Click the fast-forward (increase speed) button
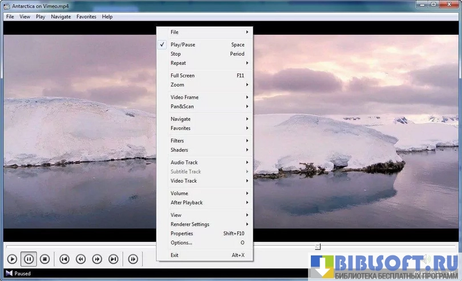Screen dimensions: 462x281 pyautogui.click(x=97, y=259)
